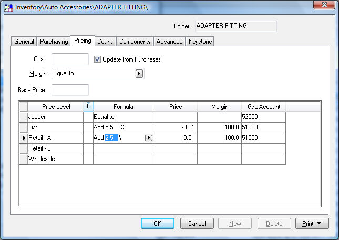
Task: Open the Margin formula dropdown arrow
Action: pos(139,74)
